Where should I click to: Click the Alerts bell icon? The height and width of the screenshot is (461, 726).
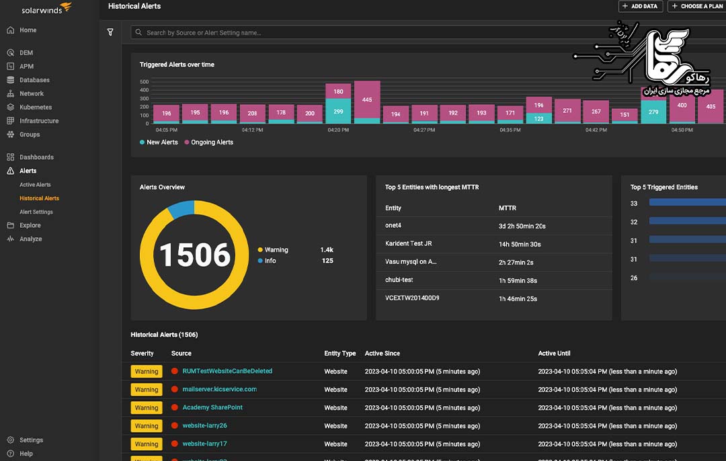10,170
